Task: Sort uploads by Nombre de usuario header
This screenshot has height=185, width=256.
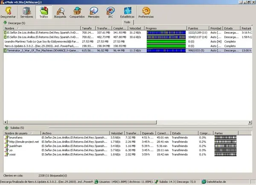Action: point(22,133)
